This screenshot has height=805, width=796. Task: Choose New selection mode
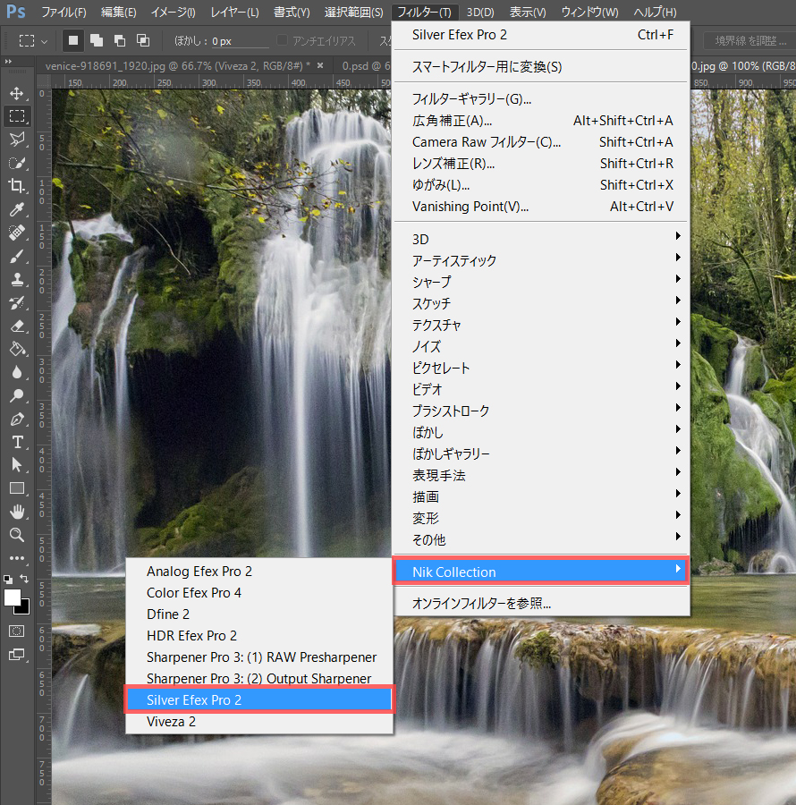[73, 40]
